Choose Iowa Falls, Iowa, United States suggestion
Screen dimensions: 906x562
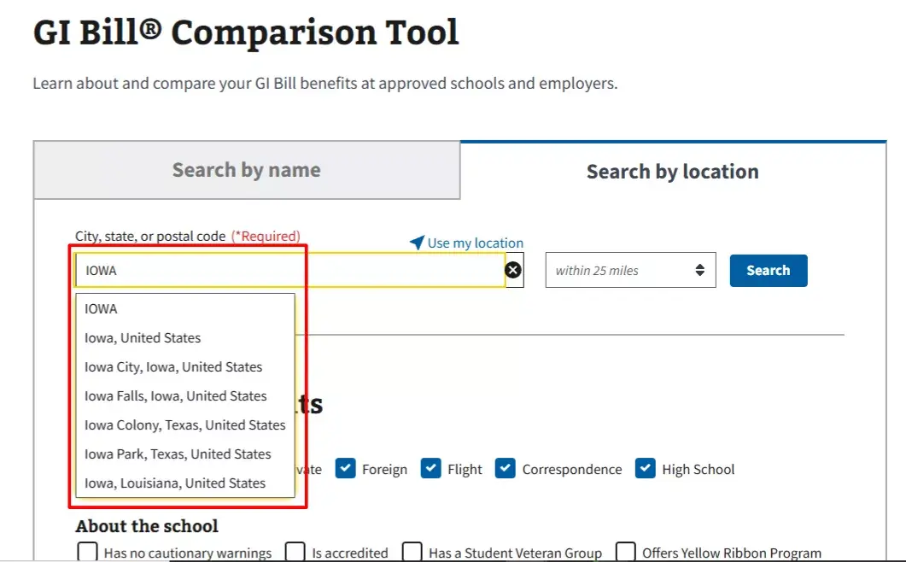175,395
